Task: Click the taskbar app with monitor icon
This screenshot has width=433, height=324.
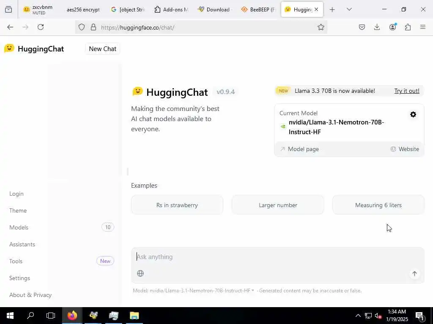Action: (x=113, y=316)
